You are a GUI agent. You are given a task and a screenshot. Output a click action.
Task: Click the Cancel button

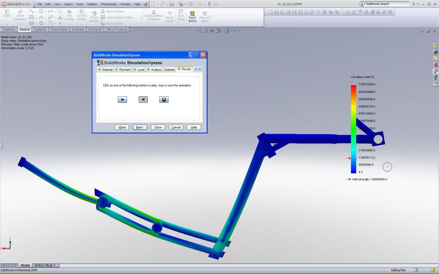176,127
